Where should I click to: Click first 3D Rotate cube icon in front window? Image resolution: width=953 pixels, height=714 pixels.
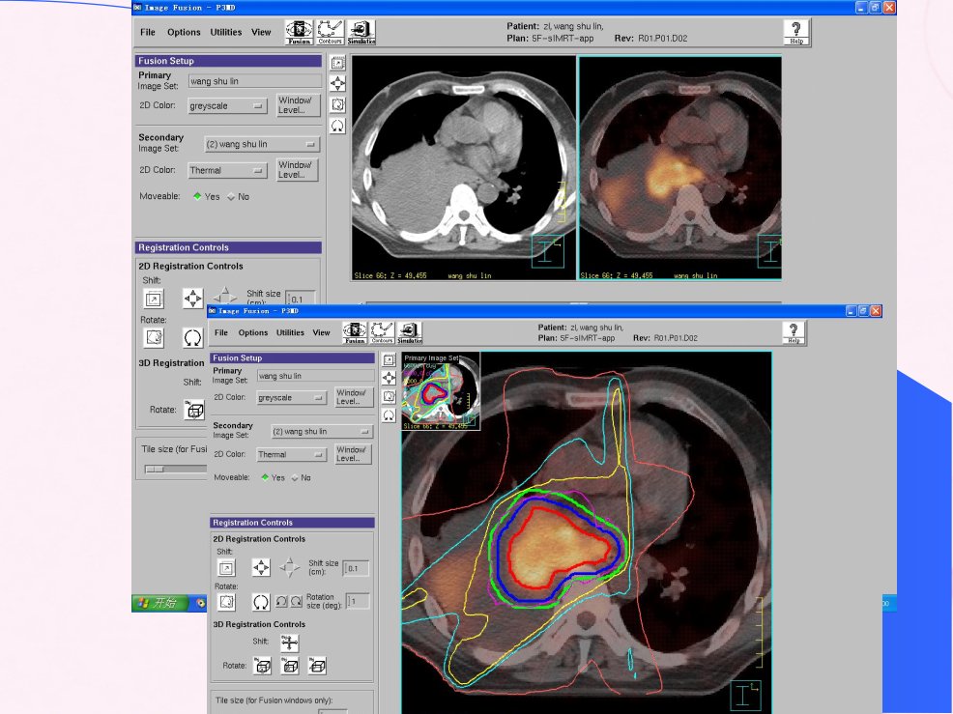[263, 666]
